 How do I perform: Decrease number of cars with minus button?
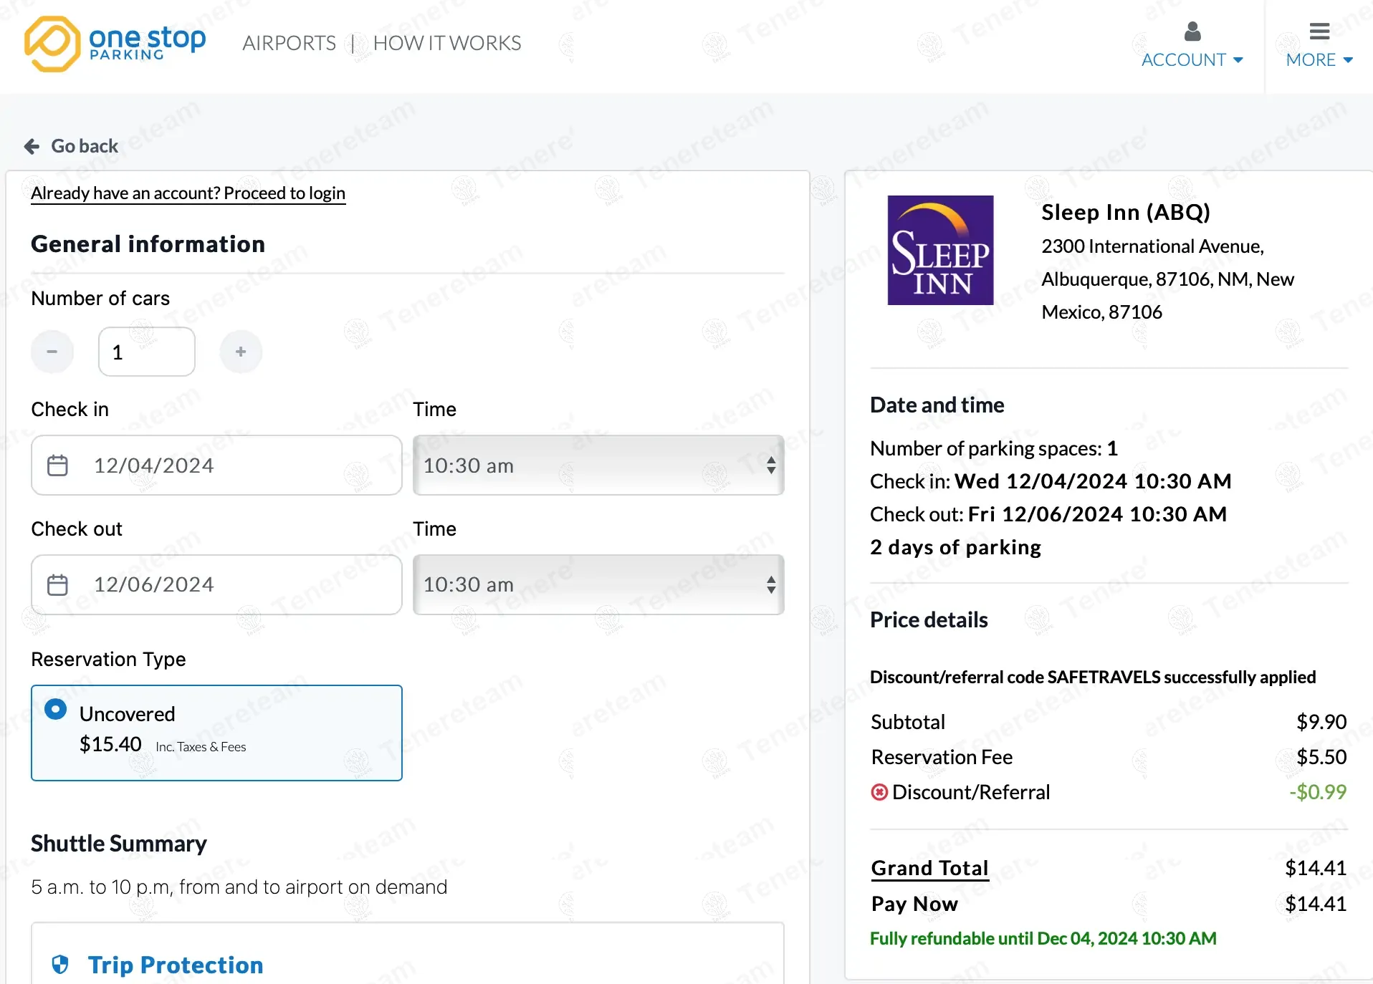(52, 352)
